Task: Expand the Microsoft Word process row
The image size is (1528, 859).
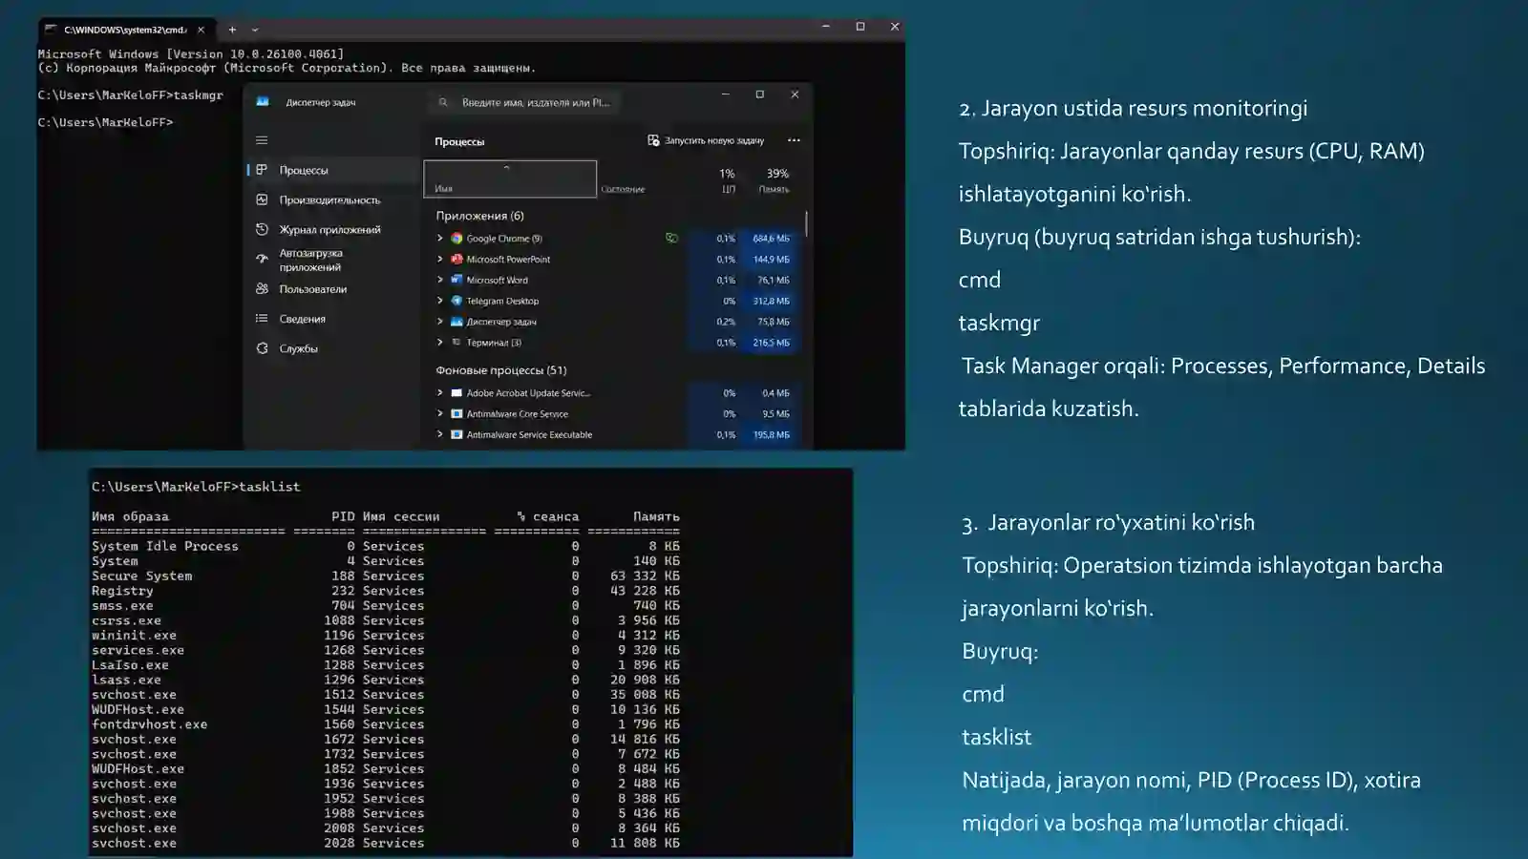Action: tap(439, 280)
